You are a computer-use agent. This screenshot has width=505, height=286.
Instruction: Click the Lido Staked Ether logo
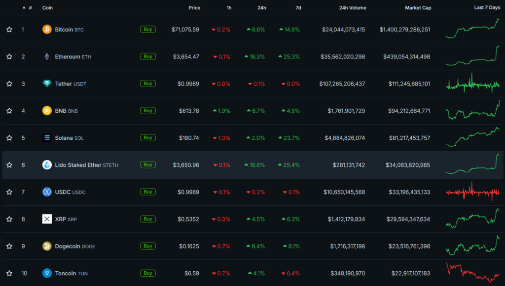[x=47, y=164]
